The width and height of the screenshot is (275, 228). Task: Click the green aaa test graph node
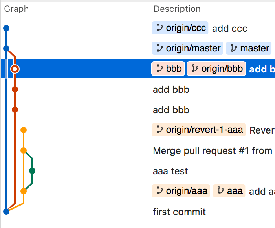pyautogui.click(x=32, y=170)
